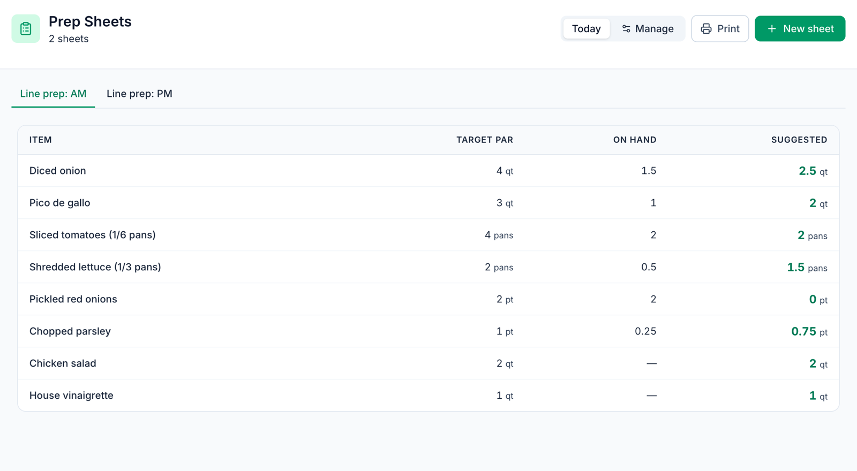Viewport: 857px width, 471px height.
Task: Switch to the Manage view
Action: pos(648,29)
